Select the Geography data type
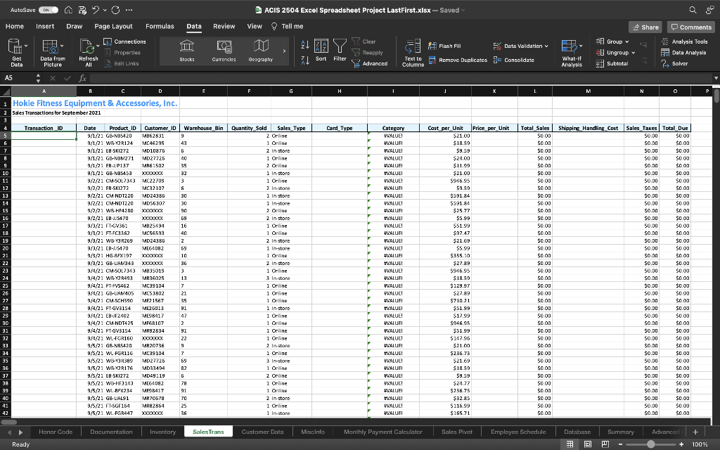Screen dimensions: 720x450 pyautogui.click(x=261, y=49)
